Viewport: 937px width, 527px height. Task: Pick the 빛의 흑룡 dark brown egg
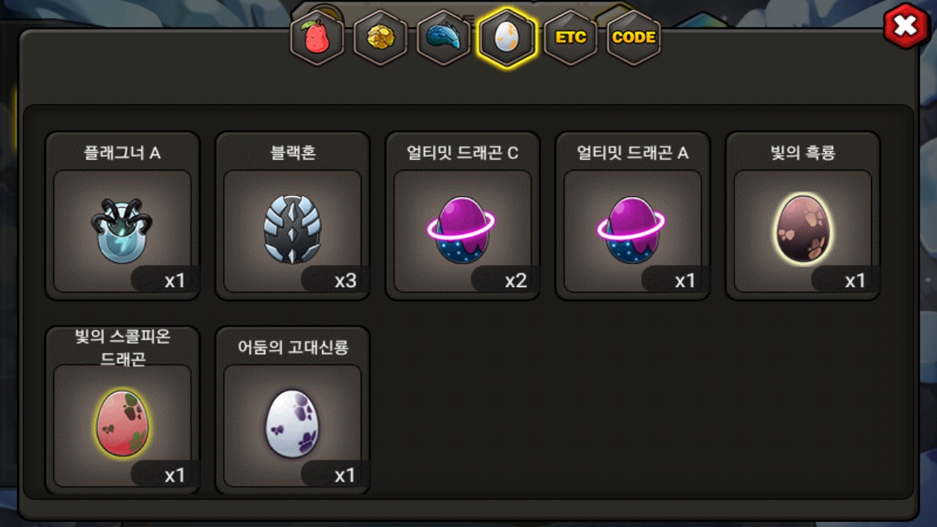click(802, 228)
